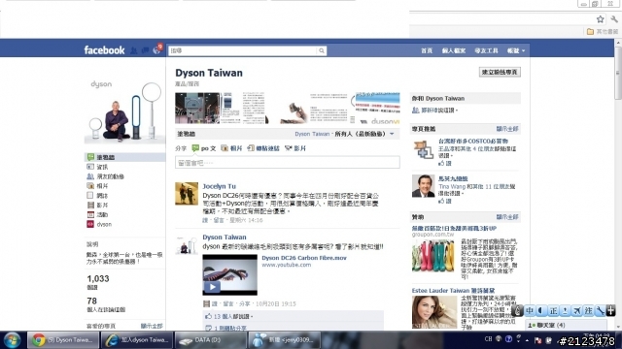
Task: Select the paste link share option
Action: (263, 148)
